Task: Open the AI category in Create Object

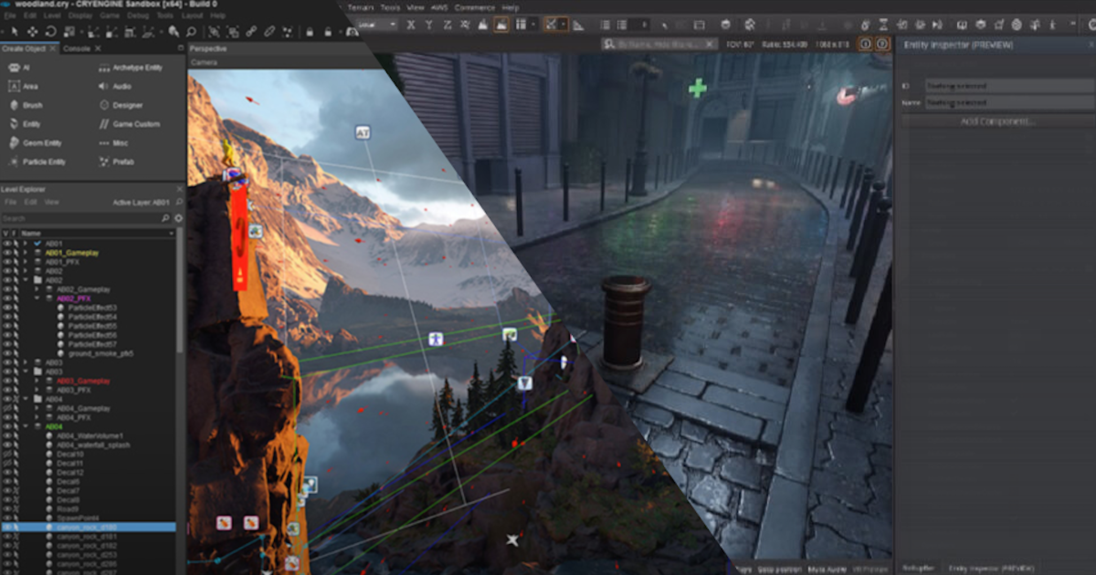Action: [x=19, y=68]
